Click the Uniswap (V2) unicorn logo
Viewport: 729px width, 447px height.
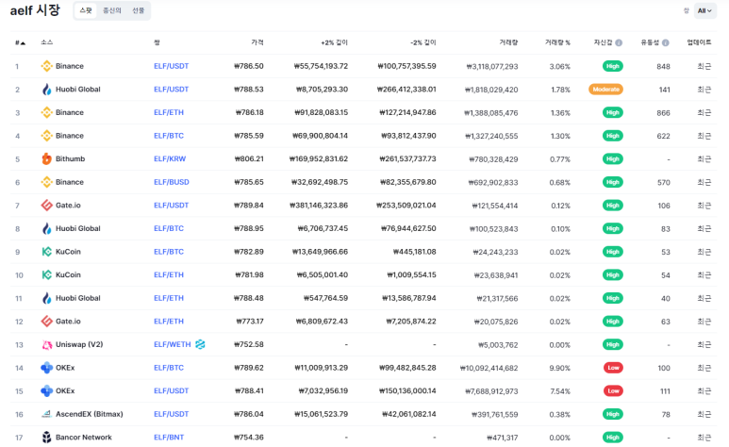[x=46, y=344]
